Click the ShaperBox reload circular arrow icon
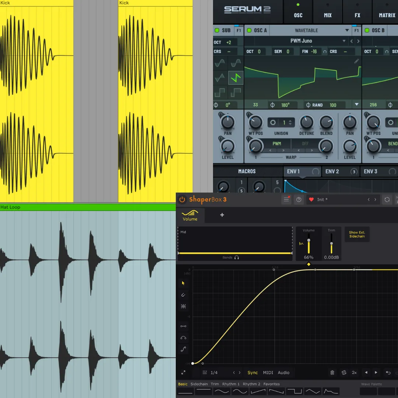Screen dimensions: 398x398 tap(387, 199)
